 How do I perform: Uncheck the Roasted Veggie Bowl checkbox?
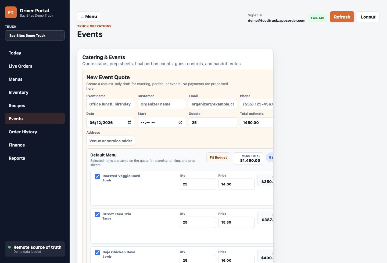click(x=97, y=177)
